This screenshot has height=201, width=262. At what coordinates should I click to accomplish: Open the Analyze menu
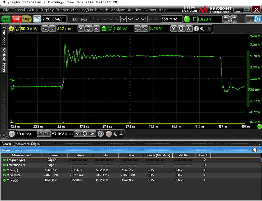[x=118, y=10]
